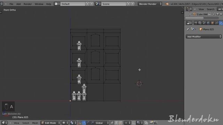
Task: Open the Blender Render engine dropdown
Action: click(150, 4)
